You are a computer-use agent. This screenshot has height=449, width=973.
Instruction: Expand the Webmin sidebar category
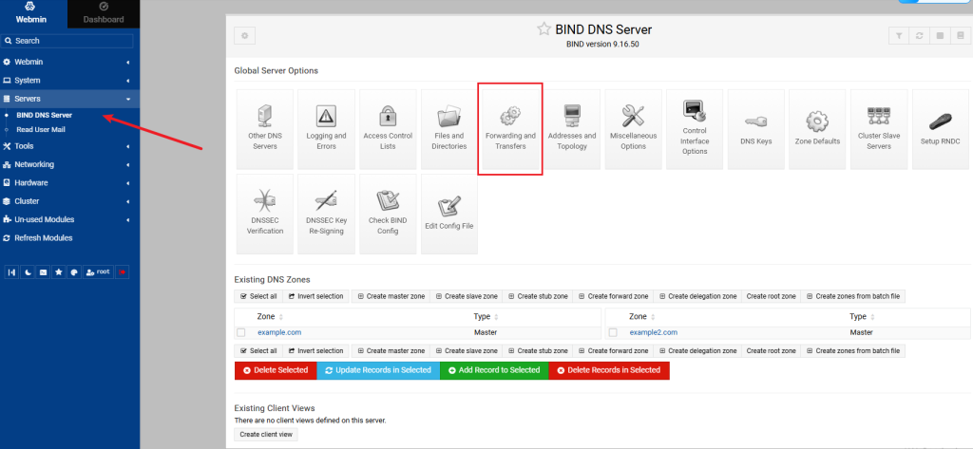pyautogui.click(x=69, y=62)
